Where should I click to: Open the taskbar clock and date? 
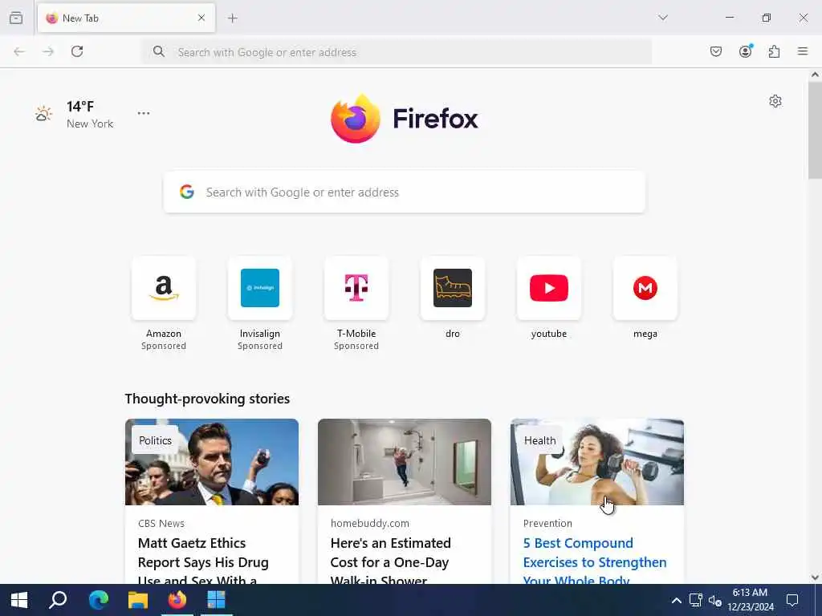point(751,600)
